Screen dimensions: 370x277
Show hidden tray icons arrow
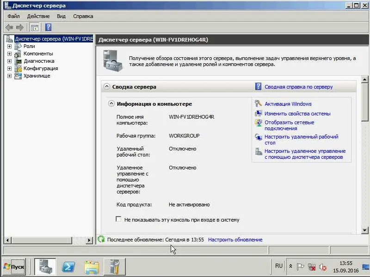[x=290, y=266]
